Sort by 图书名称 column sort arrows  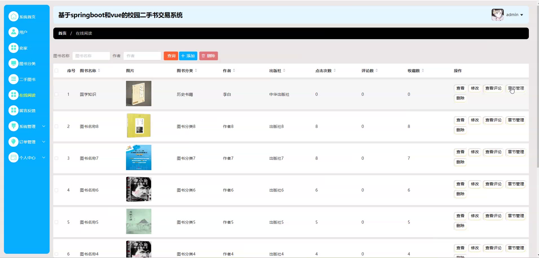(99, 70)
